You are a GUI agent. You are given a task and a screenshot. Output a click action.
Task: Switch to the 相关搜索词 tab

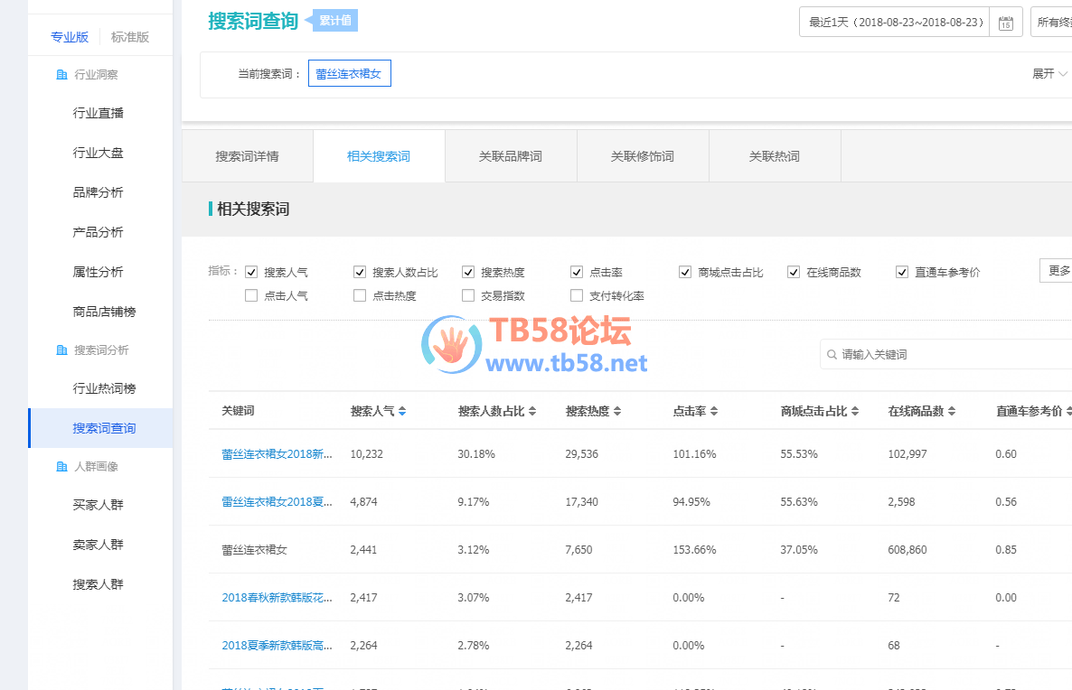[x=379, y=156]
